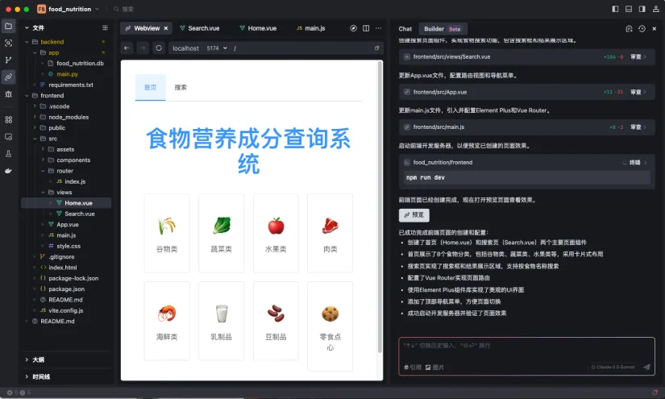Image resolution: width=665 pixels, height=399 pixels.
Task: Toggle bottom panel layout icon
Action: [x=629, y=9]
